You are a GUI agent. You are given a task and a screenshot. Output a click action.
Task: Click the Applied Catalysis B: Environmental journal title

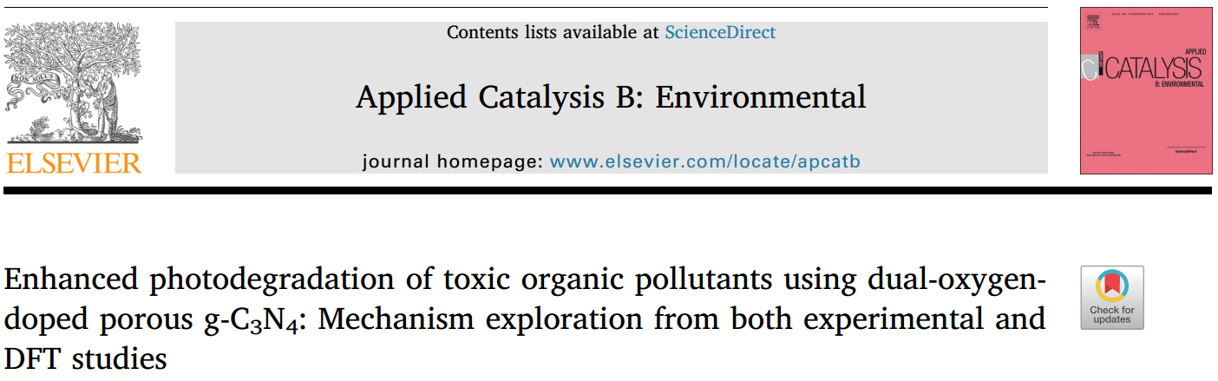pos(611,96)
